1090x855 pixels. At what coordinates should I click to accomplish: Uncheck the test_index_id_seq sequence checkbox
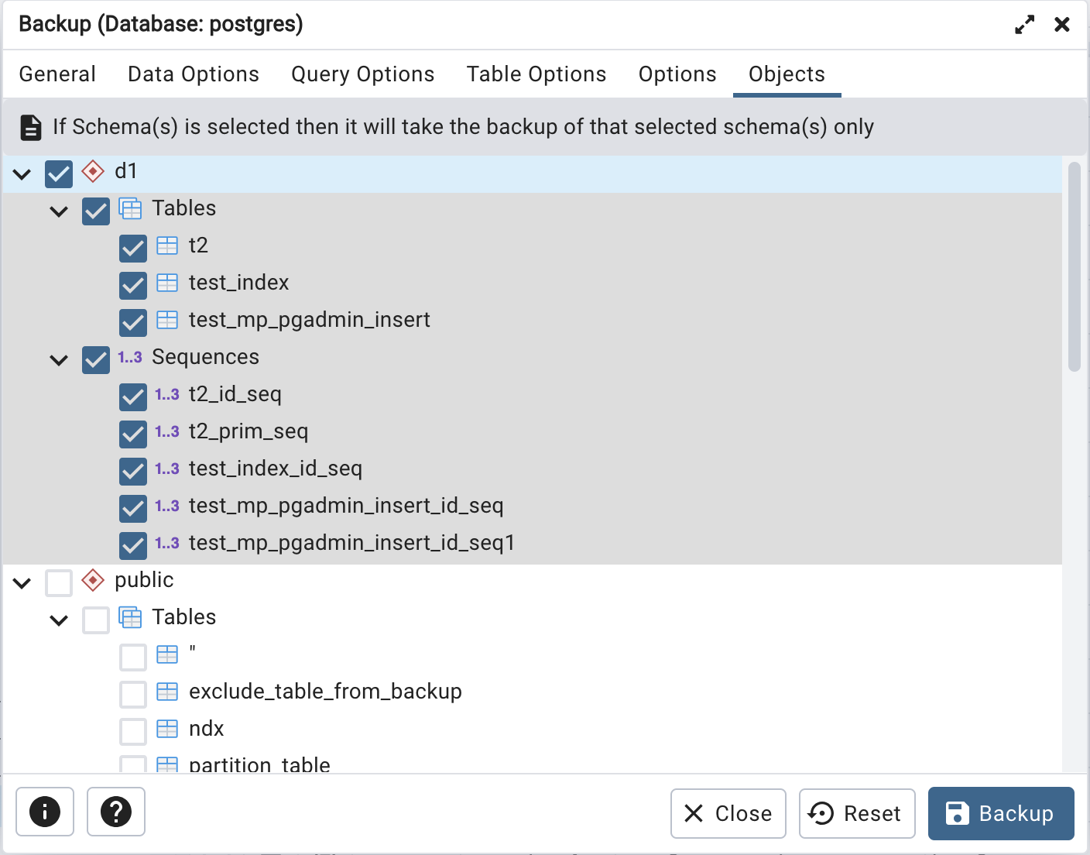(133, 471)
